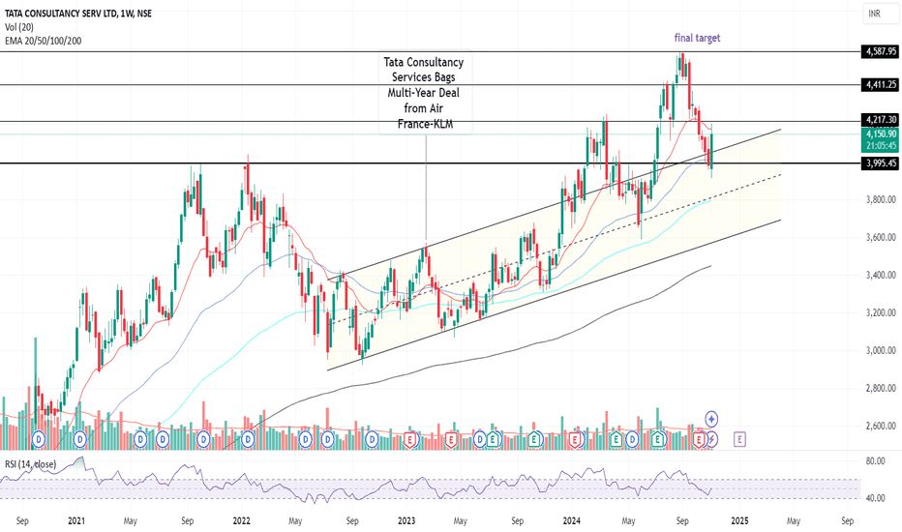Screen dimensions: 902x532
Task: Open the red earnings marker near October 2024
Action: [699, 440]
